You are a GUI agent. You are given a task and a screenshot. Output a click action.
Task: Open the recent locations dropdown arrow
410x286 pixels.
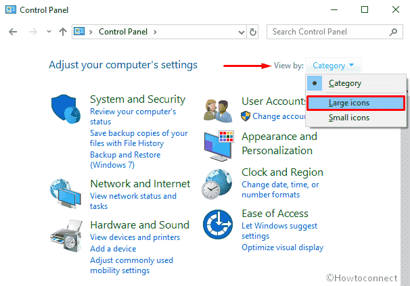[x=49, y=32]
